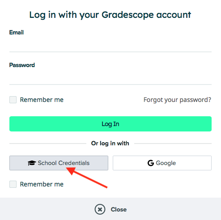The height and width of the screenshot is (220, 221).
Task: Choose School Credentials login option
Action: pyautogui.click(x=59, y=163)
